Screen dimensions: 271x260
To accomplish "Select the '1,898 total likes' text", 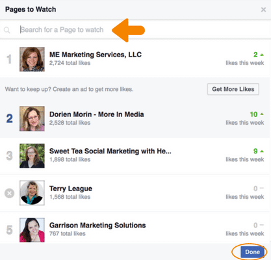I will tap(70, 160).
